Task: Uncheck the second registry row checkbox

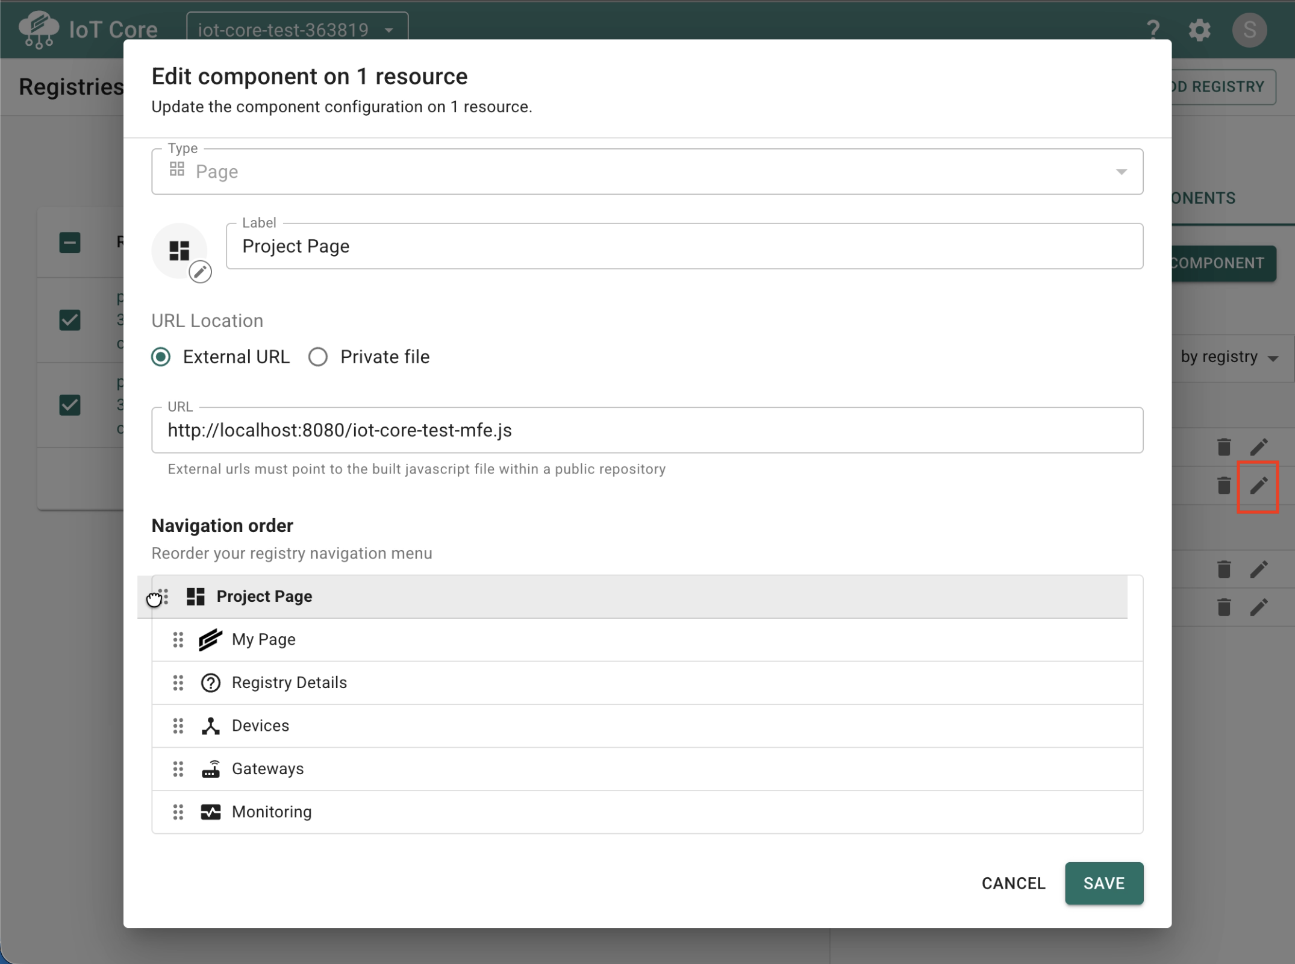Action: [x=70, y=405]
